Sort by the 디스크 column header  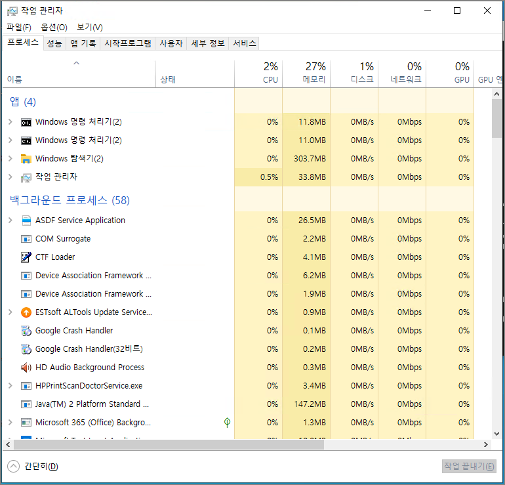point(354,74)
